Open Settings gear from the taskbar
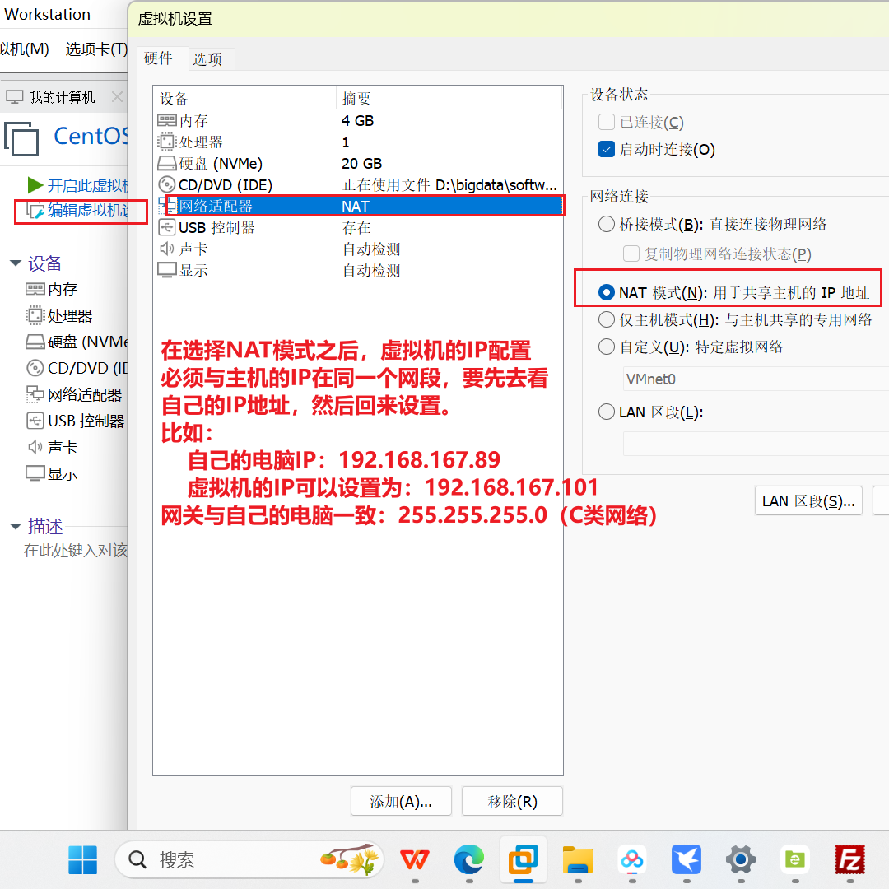 (x=741, y=859)
